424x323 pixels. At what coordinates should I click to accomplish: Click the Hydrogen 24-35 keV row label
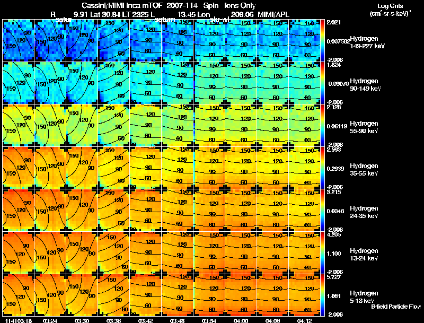(364, 212)
